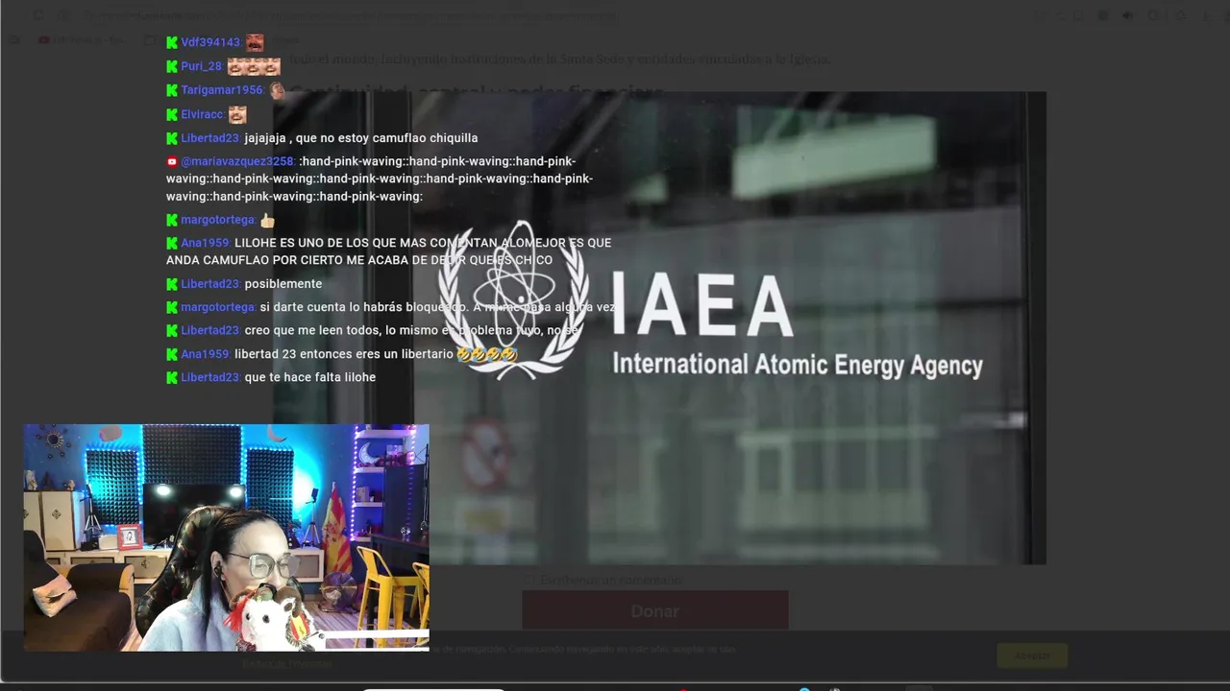Click the Kick badge beside Elviracc

[x=172, y=114]
